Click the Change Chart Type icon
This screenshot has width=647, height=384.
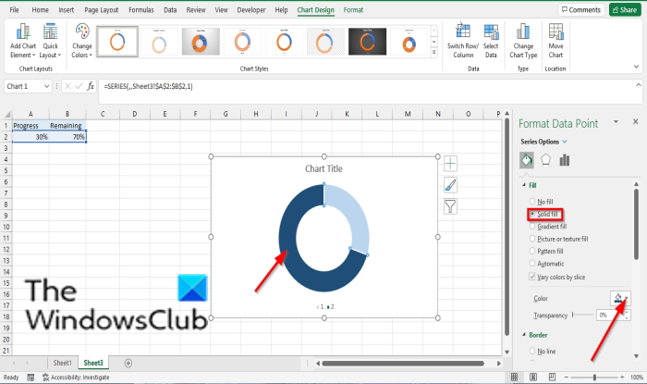click(x=523, y=31)
